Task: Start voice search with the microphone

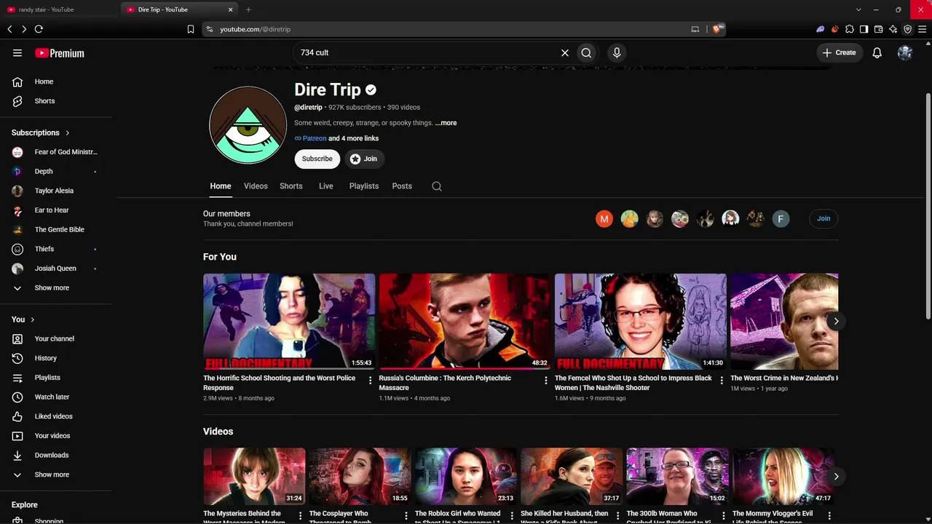Action: pyautogui.click(x=617, y=52)
